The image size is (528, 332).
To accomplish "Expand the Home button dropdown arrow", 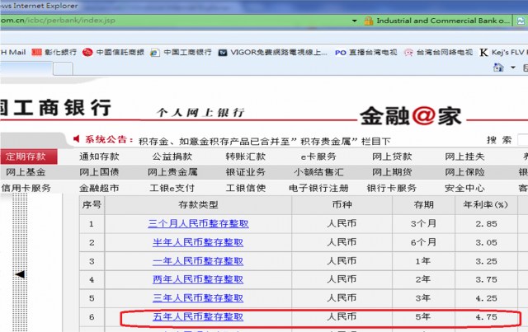I will click(513, 68).
